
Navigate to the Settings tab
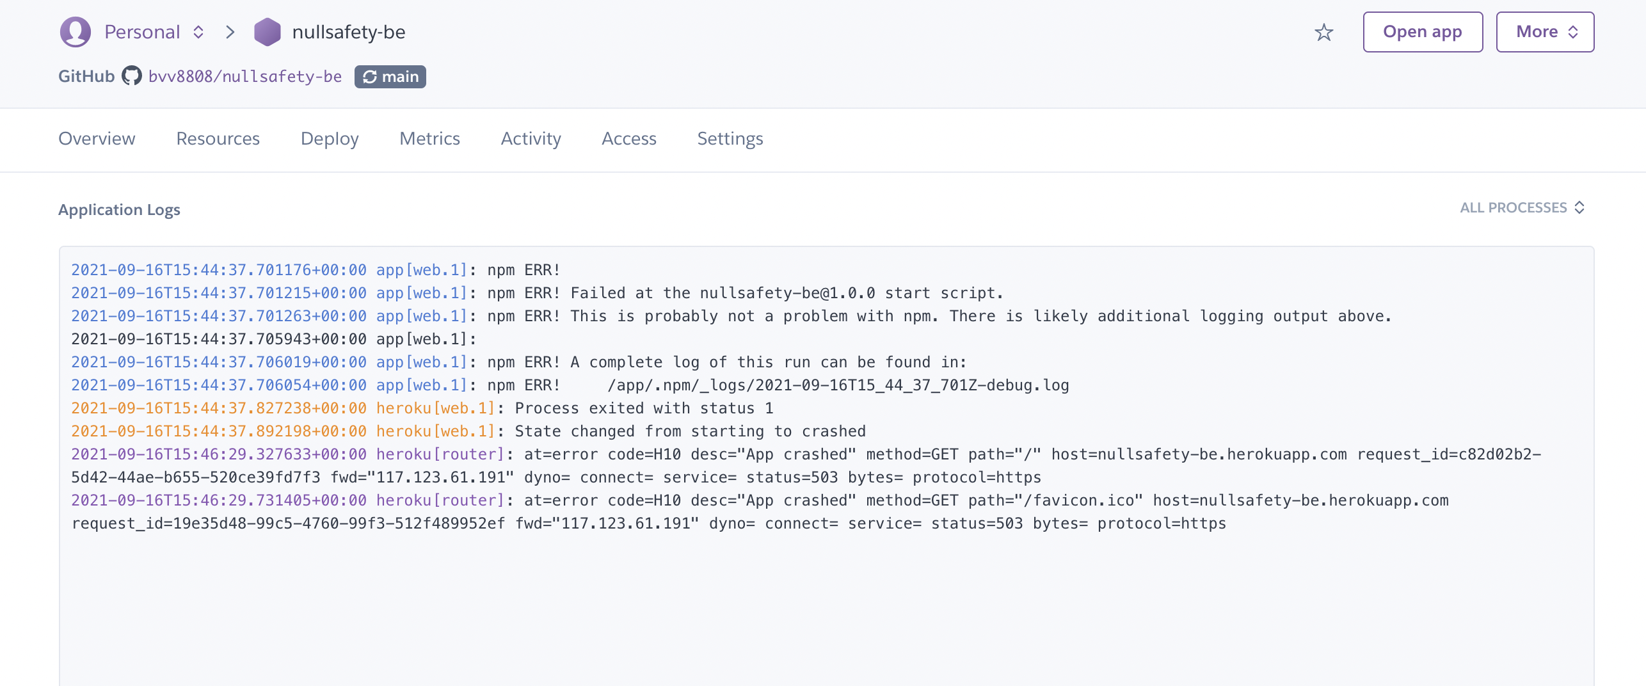tap(730, 138)
